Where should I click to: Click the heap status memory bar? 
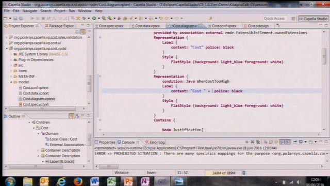point(223,173)
